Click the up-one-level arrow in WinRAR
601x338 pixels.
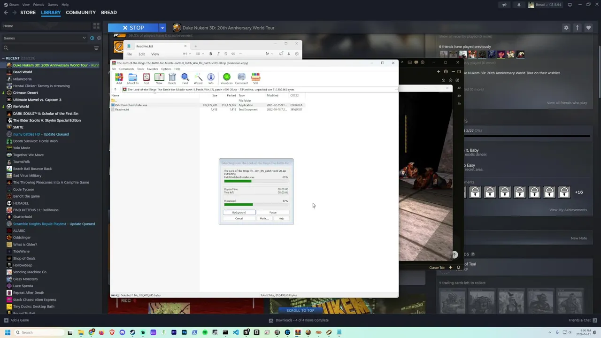click(115, 89)
